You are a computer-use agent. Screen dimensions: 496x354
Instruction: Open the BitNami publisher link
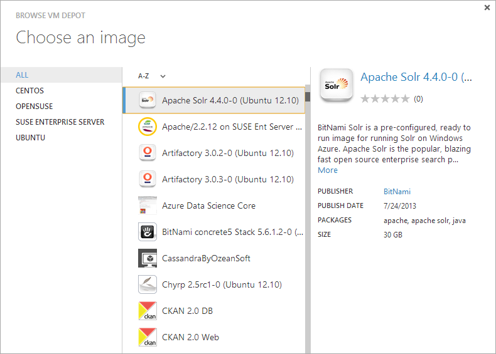[397, 191]
